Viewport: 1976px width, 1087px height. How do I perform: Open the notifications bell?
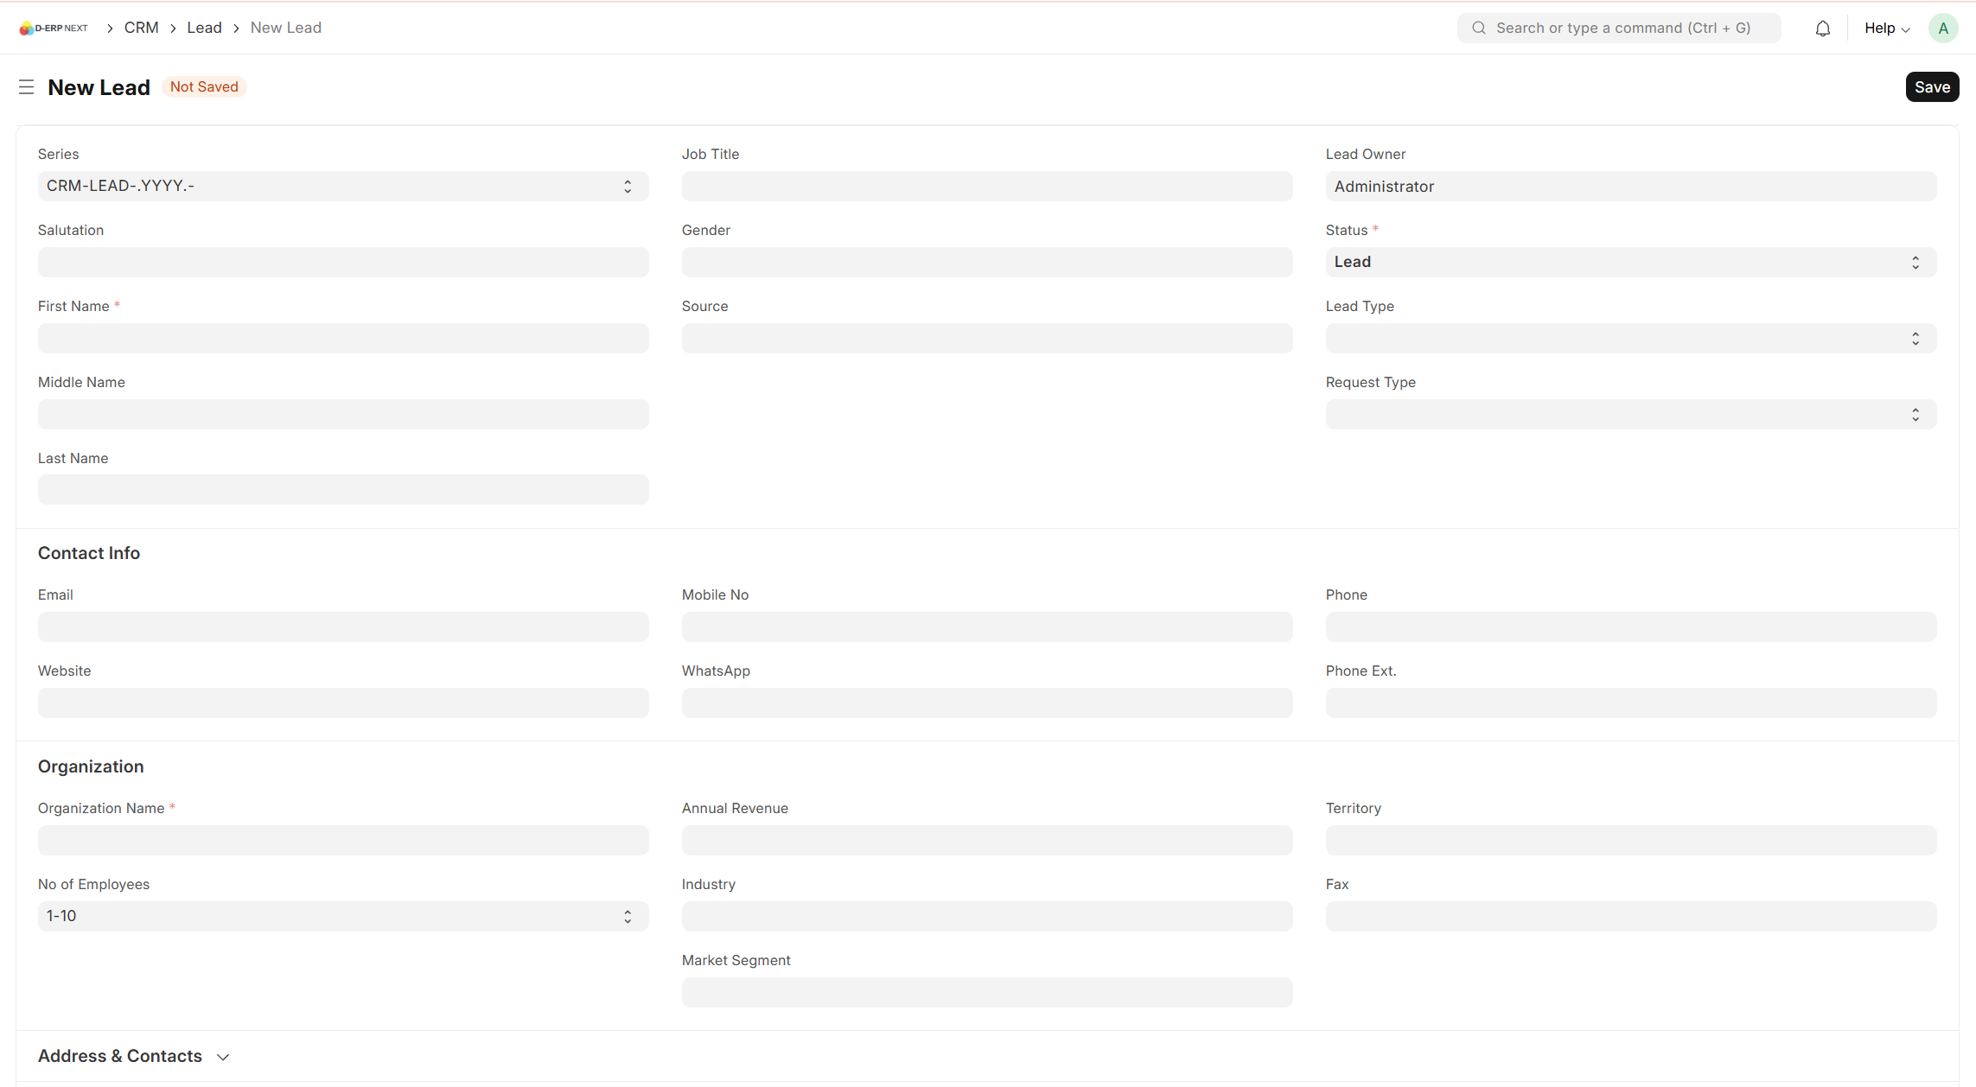point(1822,29)
